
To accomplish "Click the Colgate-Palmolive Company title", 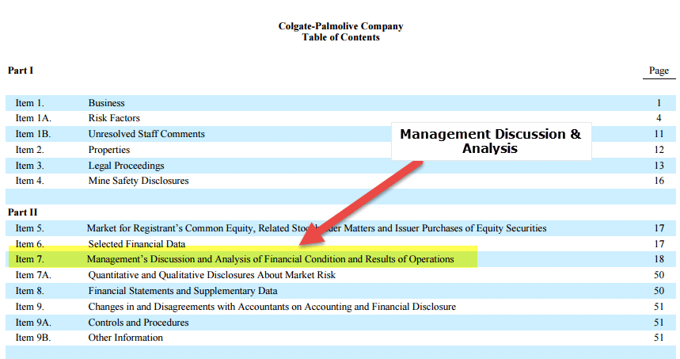I will (x=340, y=26).
